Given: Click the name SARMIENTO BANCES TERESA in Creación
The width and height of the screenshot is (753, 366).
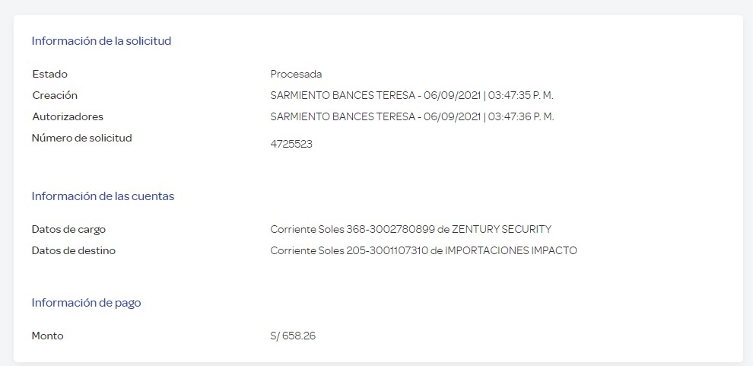Looking at the screenshot, I should tap(343, 95).
